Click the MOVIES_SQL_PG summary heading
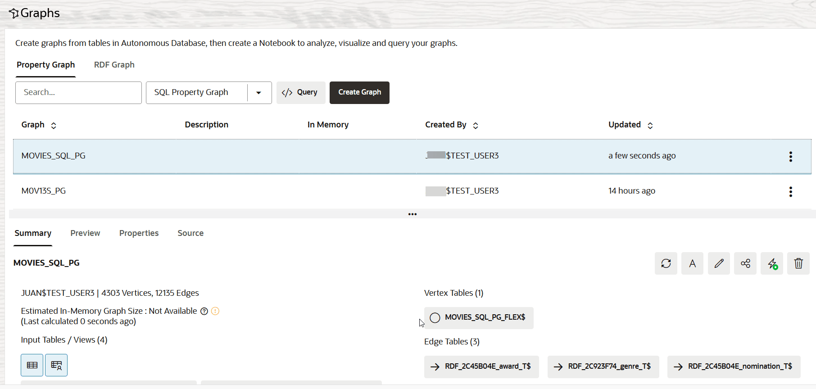 click(x=46, y=263)
